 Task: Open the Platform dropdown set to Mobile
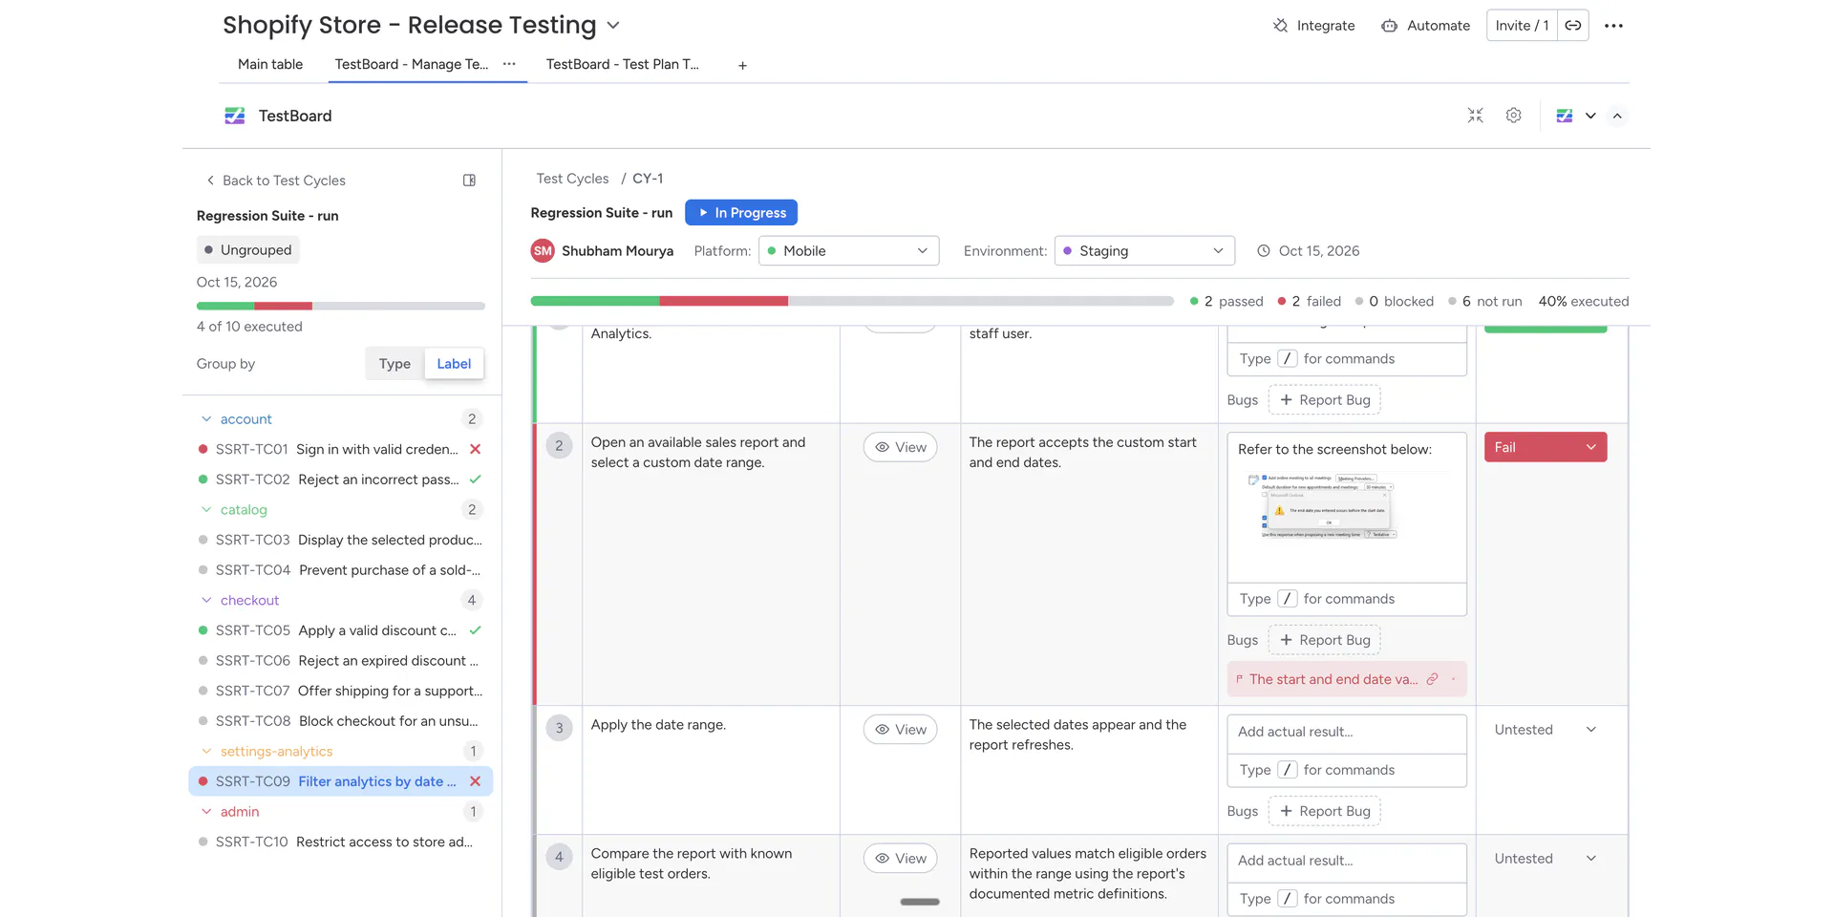pyautogui.click(x=848, y=251)
